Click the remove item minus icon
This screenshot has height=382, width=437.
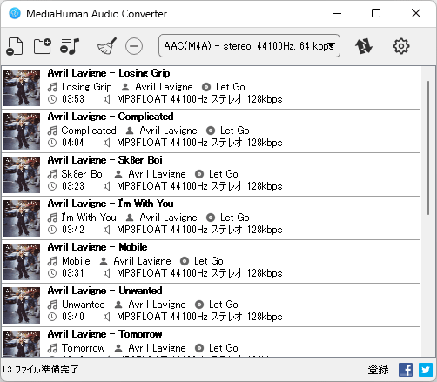coord(134,46)
